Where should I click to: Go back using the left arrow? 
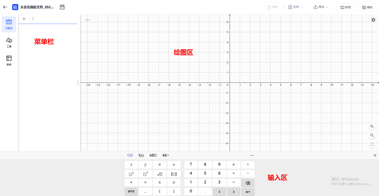[x=5, y=7]
